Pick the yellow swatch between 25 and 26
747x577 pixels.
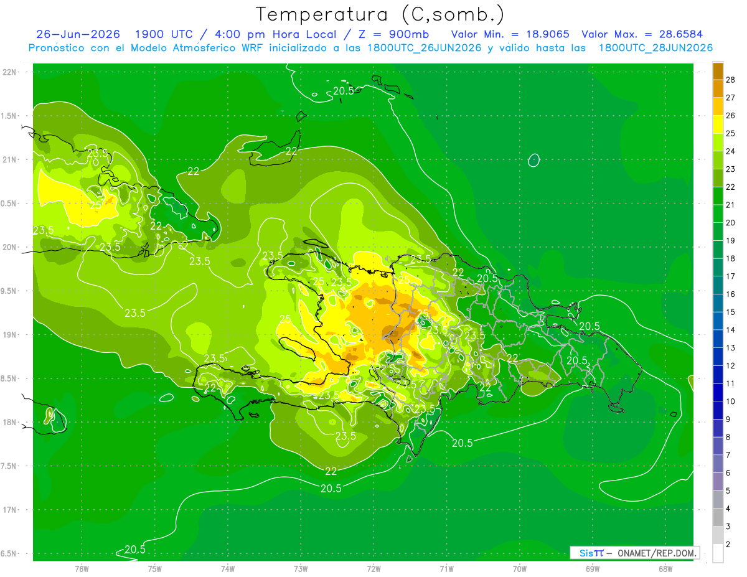click(718, 124)
